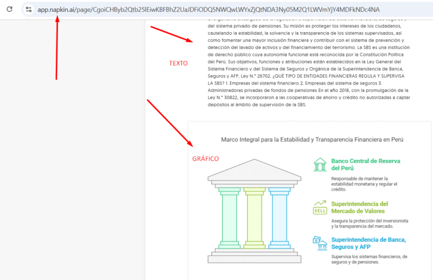
Task: Click the graphic title Marco Integral para la Estabilidad
Action: coord(312,140)
